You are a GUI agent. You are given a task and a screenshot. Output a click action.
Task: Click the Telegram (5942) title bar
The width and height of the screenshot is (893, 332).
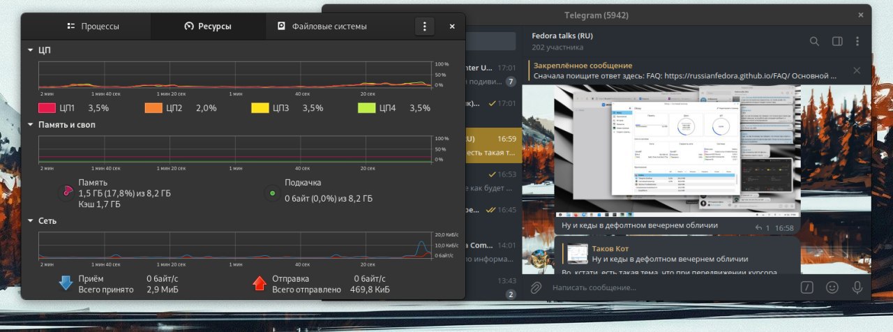point(596,15)
